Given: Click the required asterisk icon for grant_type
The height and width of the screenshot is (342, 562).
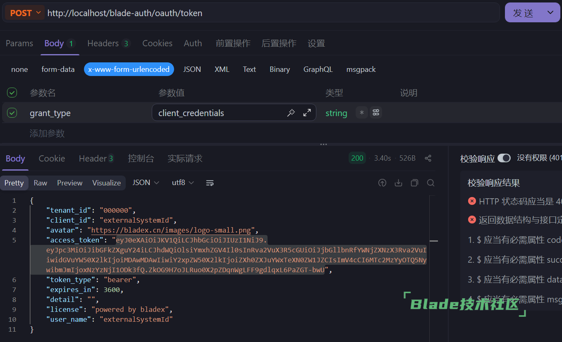Looking at the screenshot, I should click(x=362, y=113).
